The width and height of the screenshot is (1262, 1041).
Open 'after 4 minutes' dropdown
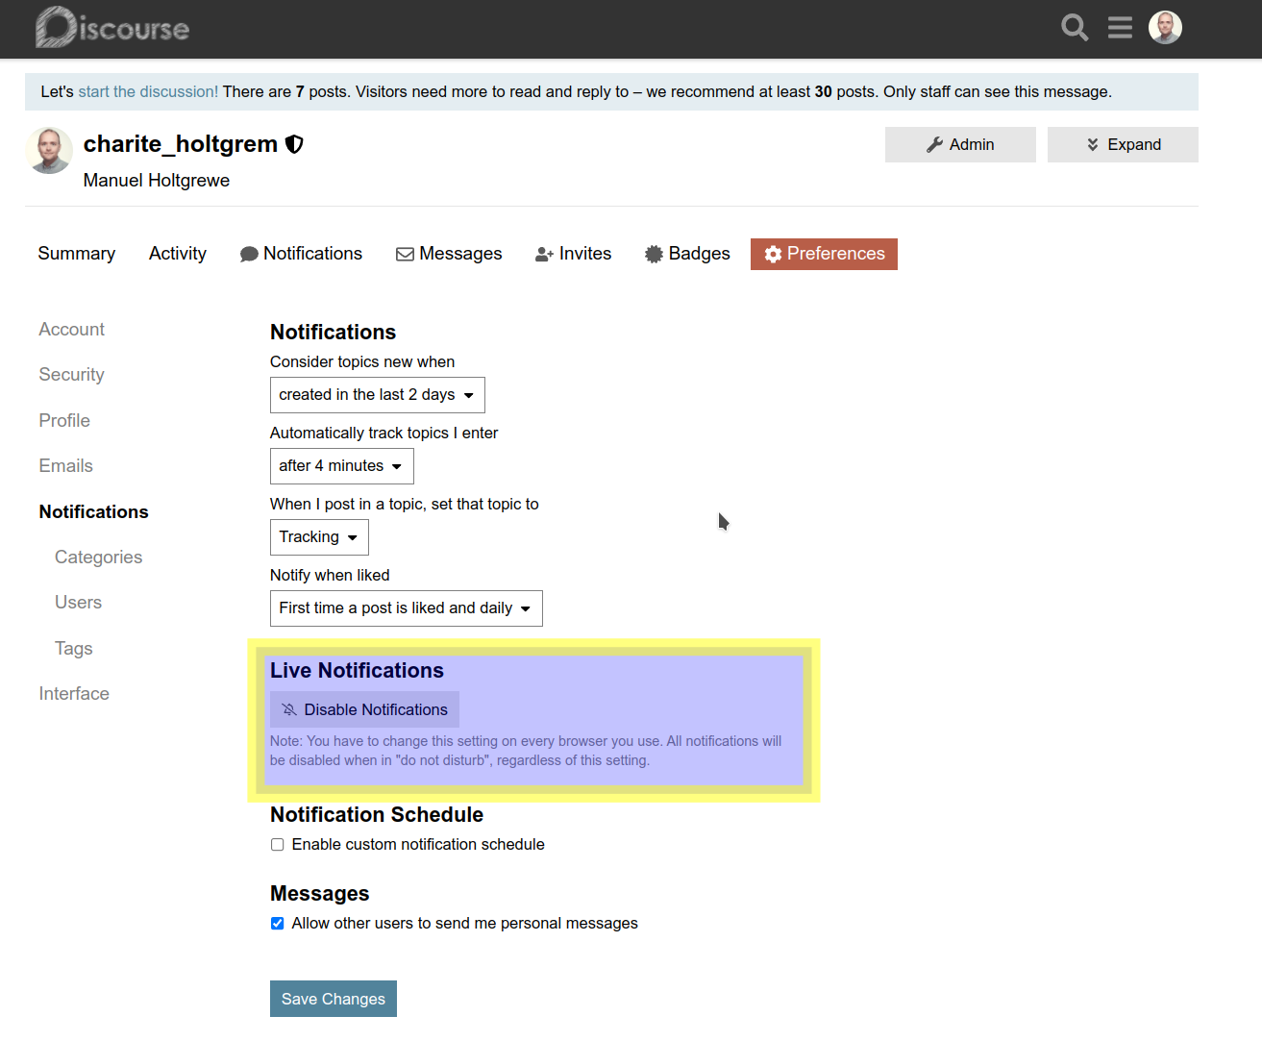pos(342,466)
